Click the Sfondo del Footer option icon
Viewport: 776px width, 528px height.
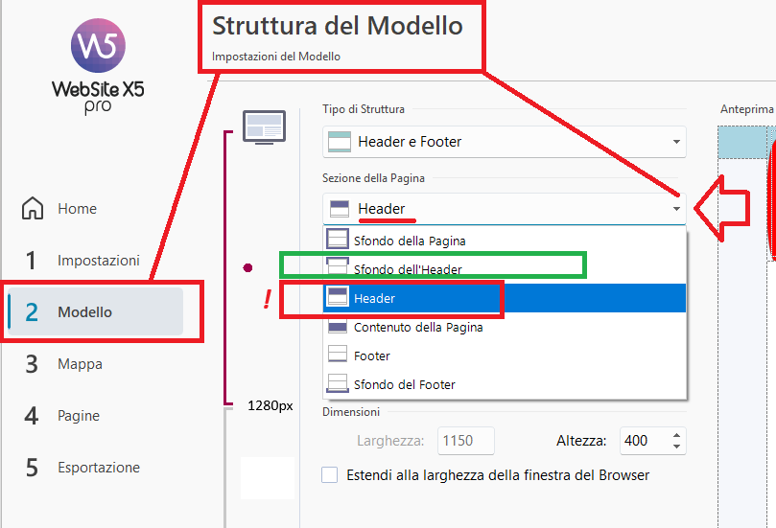[338, 384]
